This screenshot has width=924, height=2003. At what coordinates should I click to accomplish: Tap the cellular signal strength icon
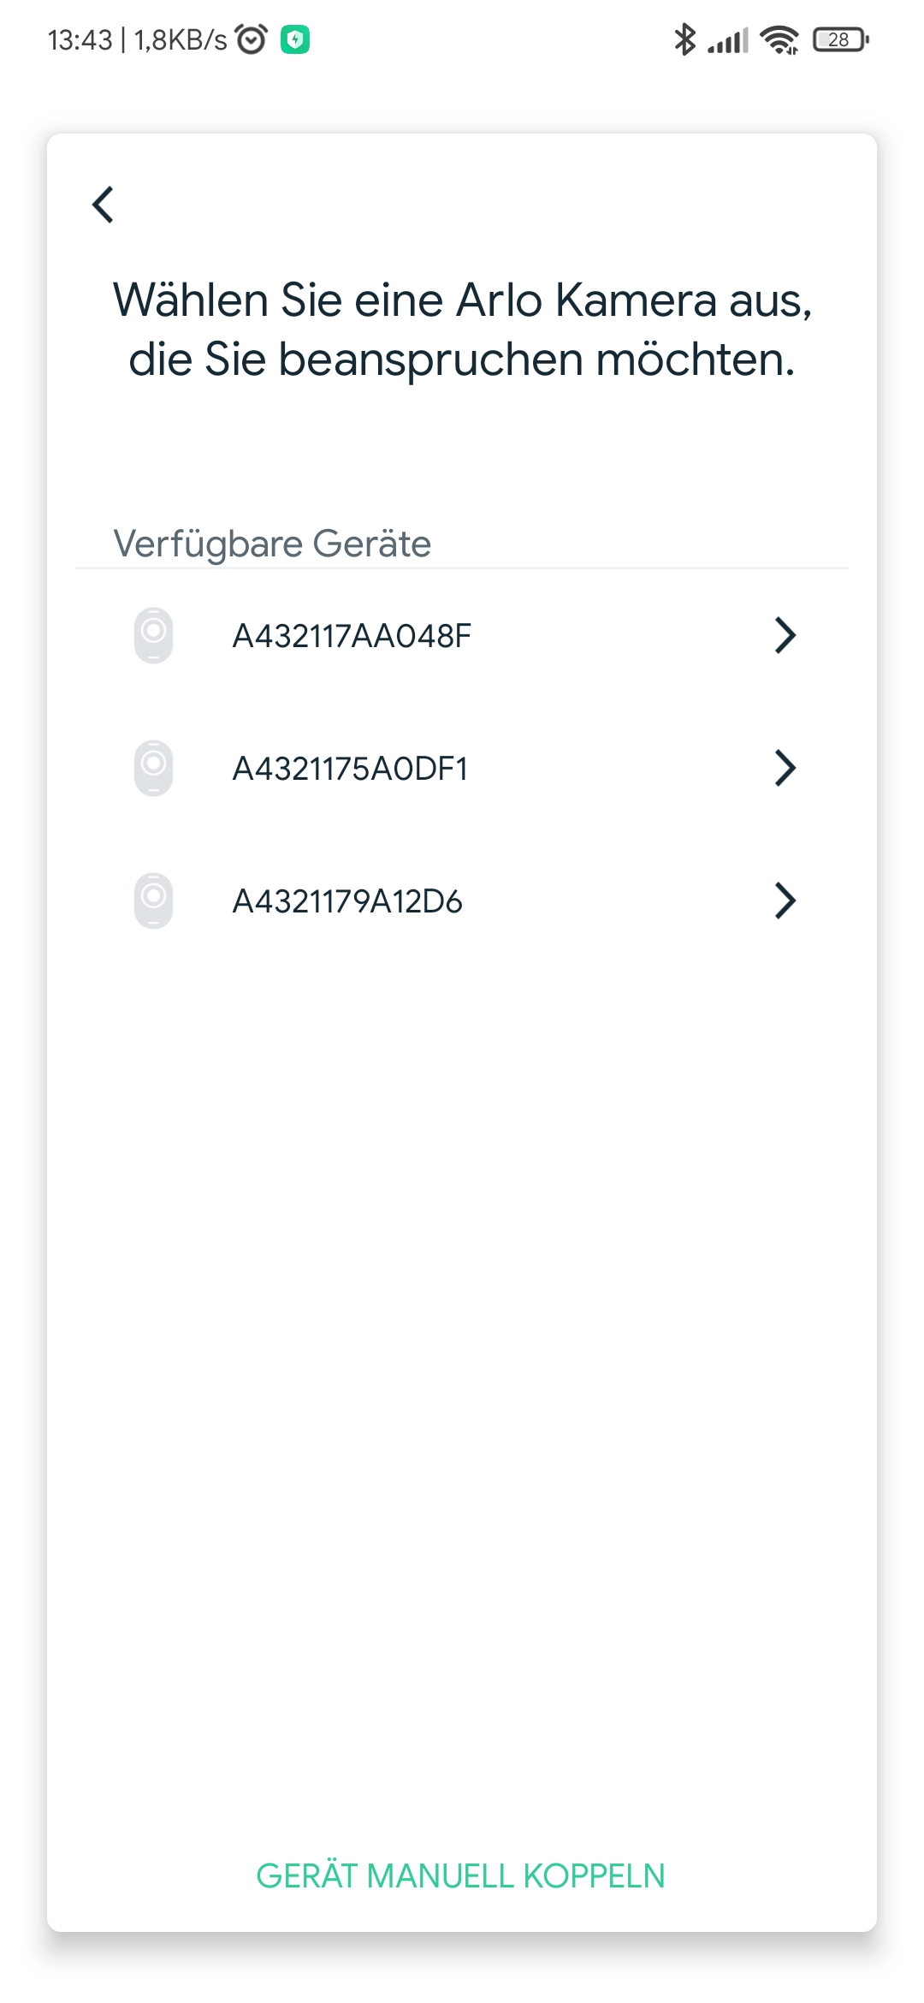728,39
